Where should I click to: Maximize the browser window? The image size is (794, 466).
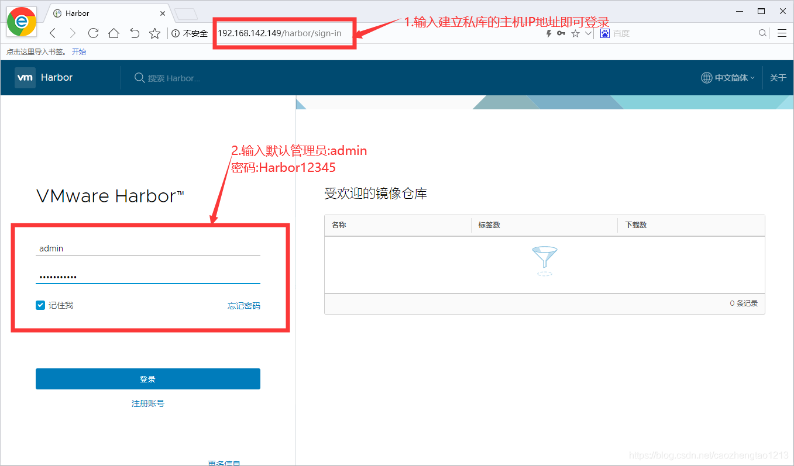point(761,11)
